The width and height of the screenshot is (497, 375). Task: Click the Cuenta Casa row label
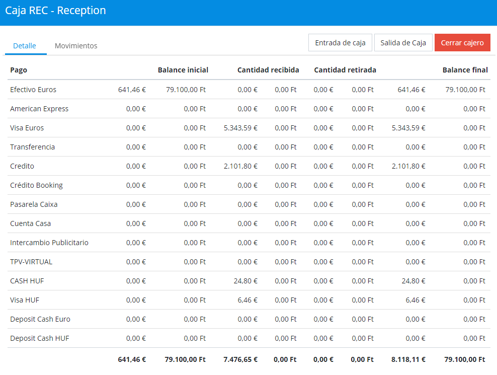30,223
